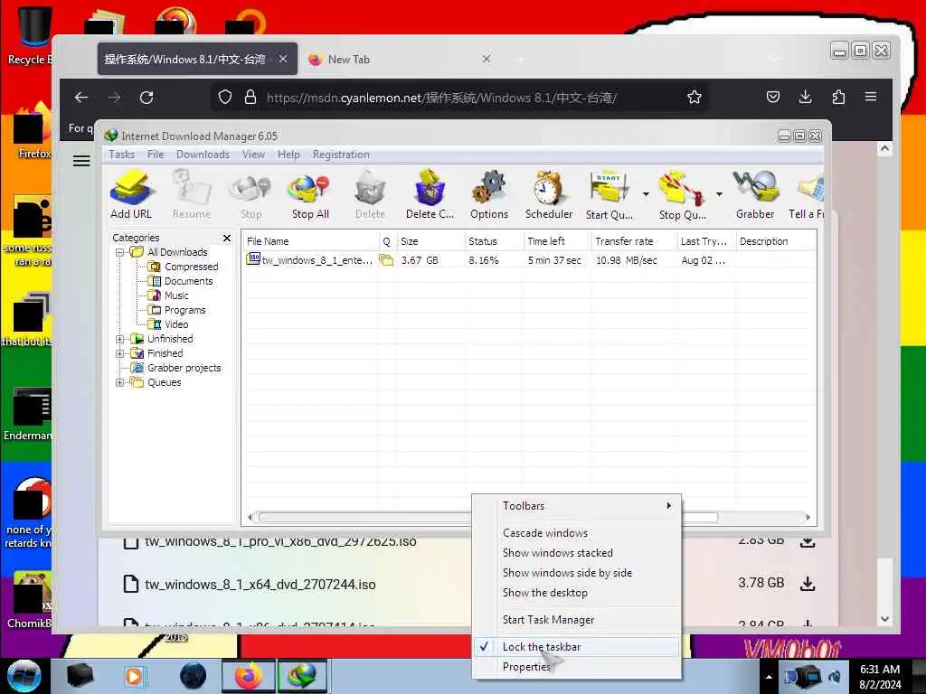Open IDM Options gear icon

(489, 194)
